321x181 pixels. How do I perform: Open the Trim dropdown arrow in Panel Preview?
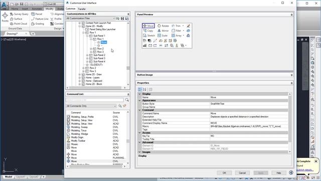tap(183, 26)
